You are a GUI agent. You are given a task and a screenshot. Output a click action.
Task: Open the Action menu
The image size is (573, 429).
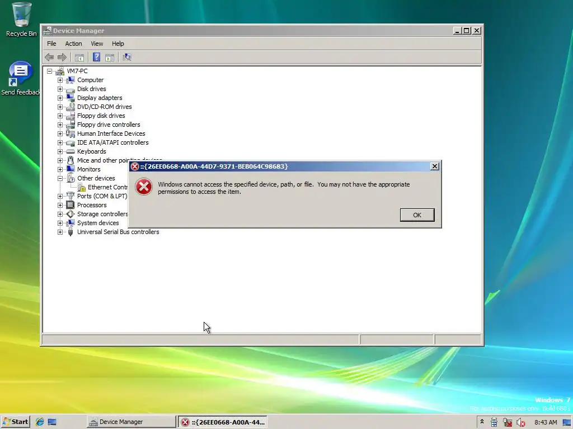pyautogui.click(x=73, y=44)
